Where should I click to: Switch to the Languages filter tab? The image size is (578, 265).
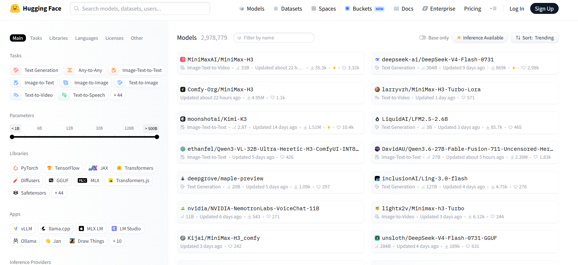click(x=86, y=38)
